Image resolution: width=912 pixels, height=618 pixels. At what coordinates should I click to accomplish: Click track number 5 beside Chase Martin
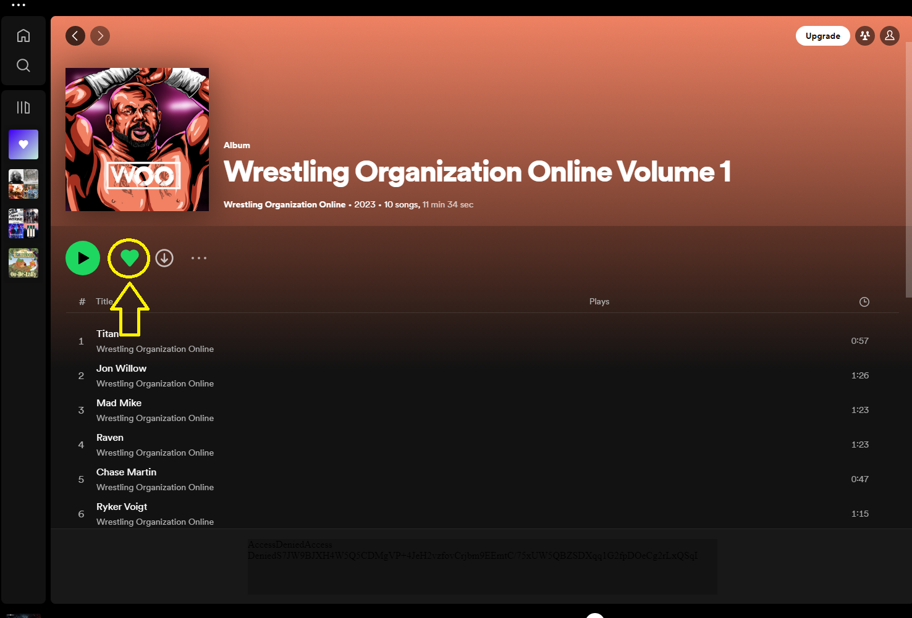pyautogui.click(x=81, y=479)
